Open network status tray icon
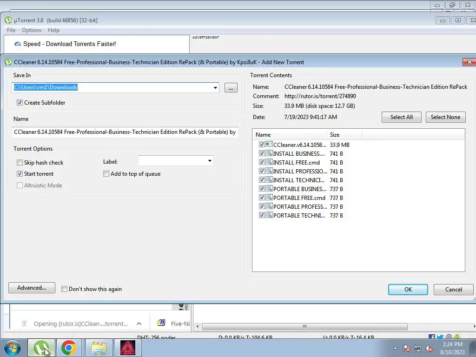The width and height of the screenshot is (476, 357). click(x=418, y=348)
